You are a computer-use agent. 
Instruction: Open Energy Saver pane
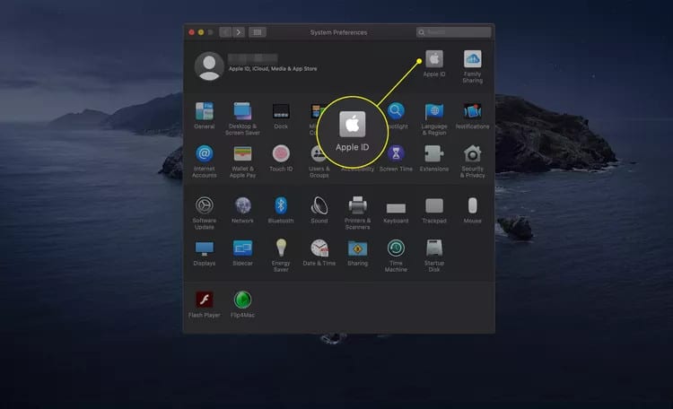click(281, 248)
